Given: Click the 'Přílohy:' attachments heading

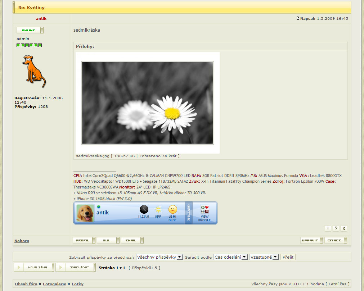Looking at the screenshot, I should 85,46.
